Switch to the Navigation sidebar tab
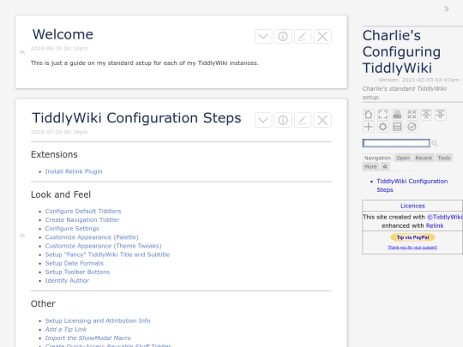Viewport: 463px width, 347px height. (x=377, y=158)
